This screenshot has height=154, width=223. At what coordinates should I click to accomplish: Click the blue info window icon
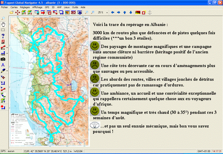(79, 13)
